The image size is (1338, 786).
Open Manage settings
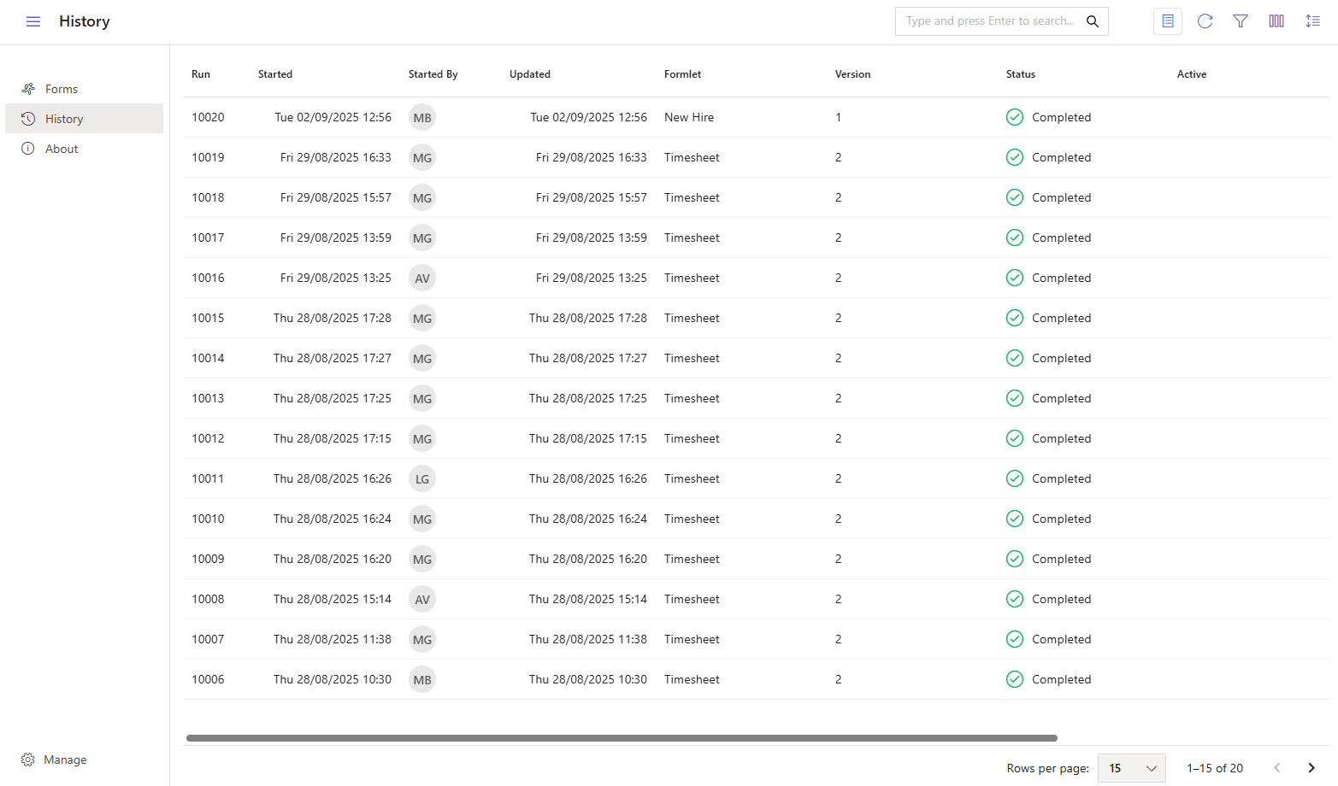pos(65,760)
